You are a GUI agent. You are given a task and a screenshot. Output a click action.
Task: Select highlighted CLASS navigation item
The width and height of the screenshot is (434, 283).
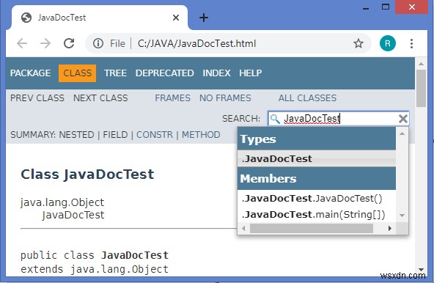point(77,73)
